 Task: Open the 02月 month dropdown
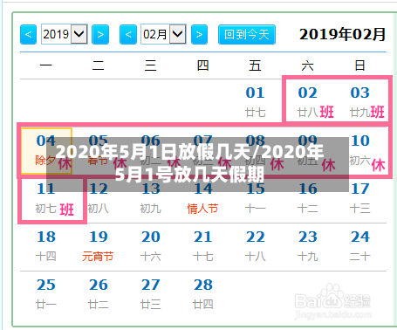tap(163, 34)
